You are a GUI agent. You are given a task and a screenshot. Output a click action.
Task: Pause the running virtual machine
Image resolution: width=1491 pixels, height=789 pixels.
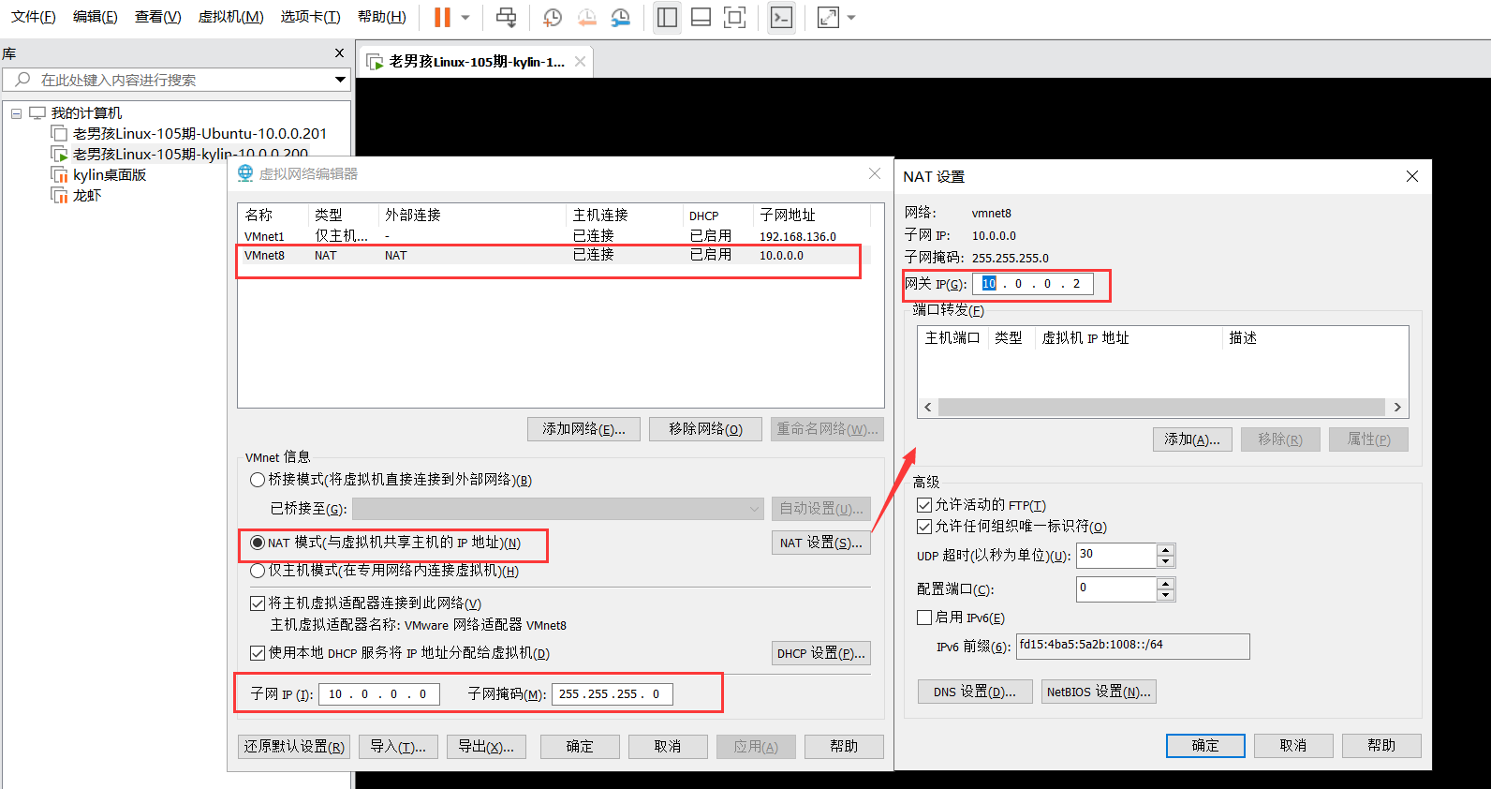tap(442, 17)
